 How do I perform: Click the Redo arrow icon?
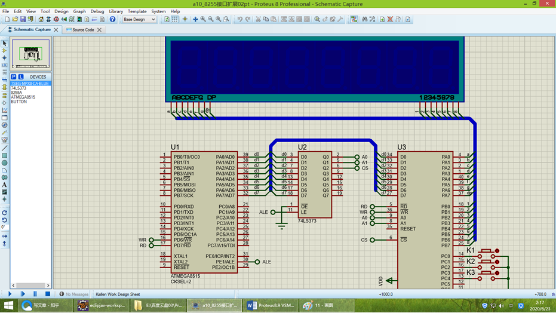coord(248,20)
